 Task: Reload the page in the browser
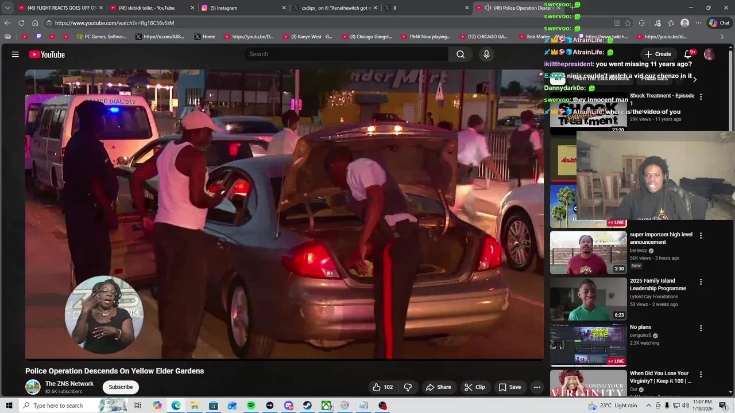(21, 23)
